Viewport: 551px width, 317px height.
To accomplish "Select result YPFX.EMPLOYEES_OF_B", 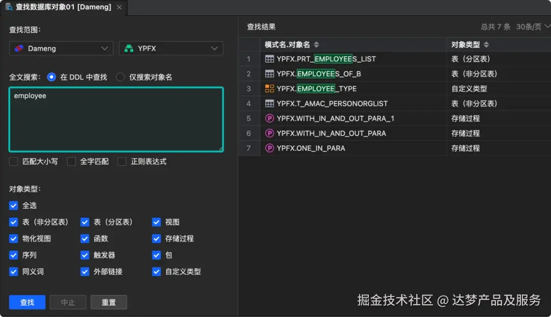I will coord(319,74).
